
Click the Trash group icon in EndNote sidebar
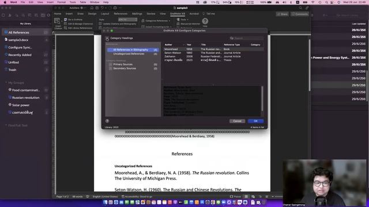[6, 70]
